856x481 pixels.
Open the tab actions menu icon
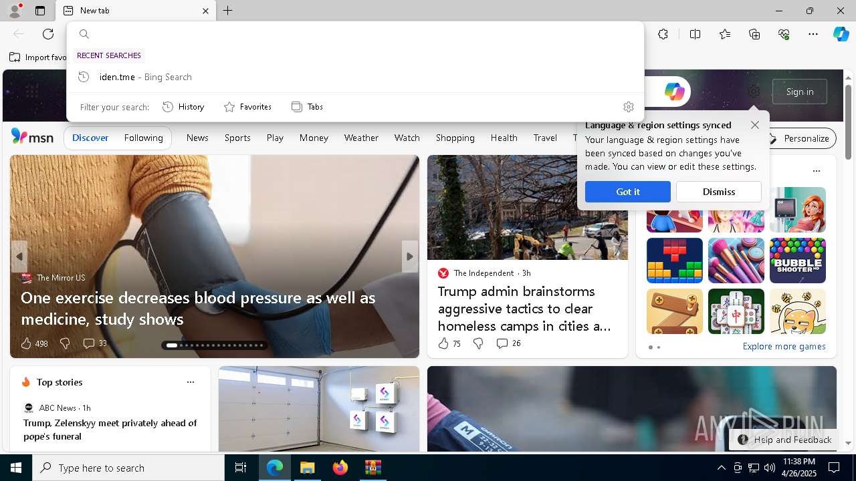pyautogui.click(x=40, y=11)
